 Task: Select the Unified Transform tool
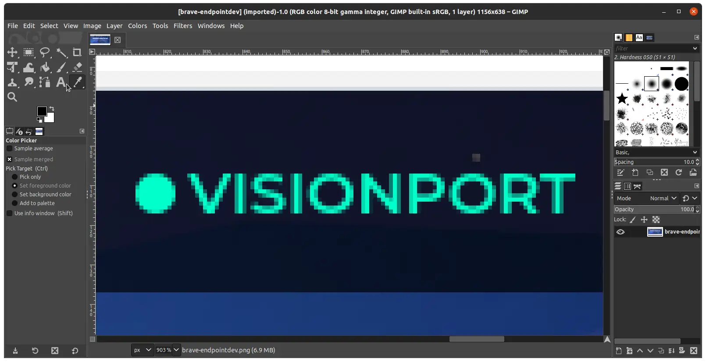pyautogui.click(x=12, y=67)
